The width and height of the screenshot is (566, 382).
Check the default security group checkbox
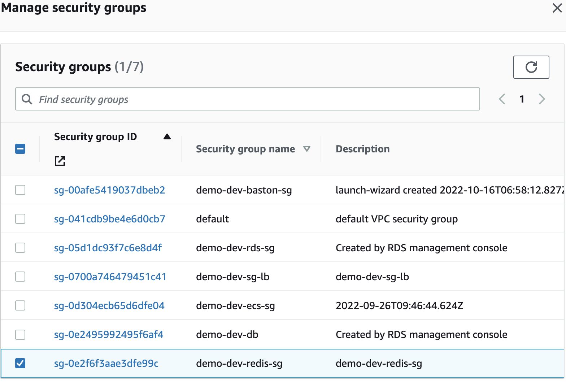20,219
